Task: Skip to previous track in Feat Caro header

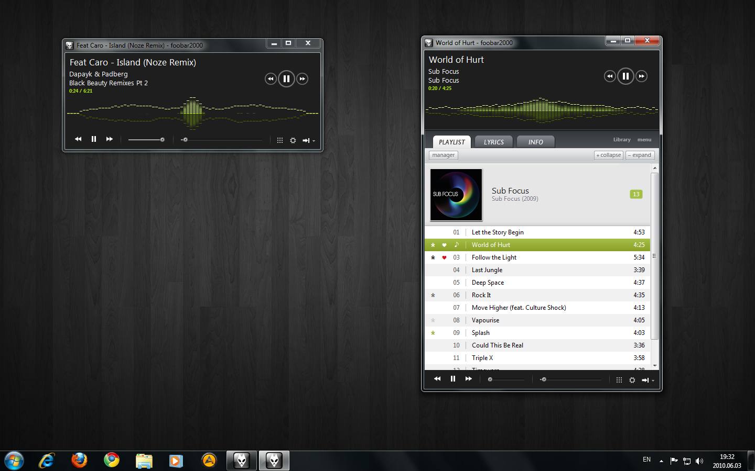Action: tap(271, 79)
